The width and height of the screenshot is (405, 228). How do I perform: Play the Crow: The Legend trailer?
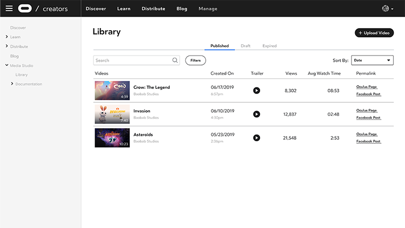click(x=256, y=90)
